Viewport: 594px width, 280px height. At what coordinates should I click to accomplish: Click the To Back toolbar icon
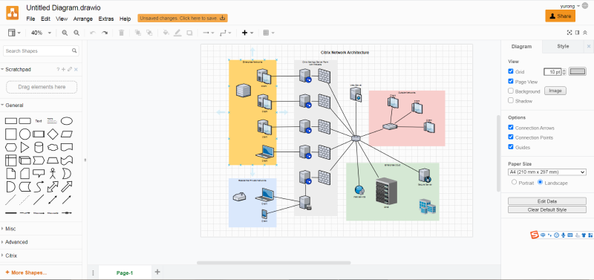pyautogui.click(x=149, y=33)
